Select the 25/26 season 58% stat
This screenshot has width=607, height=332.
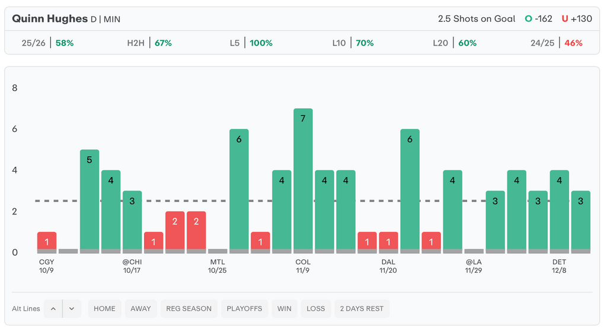47,43
